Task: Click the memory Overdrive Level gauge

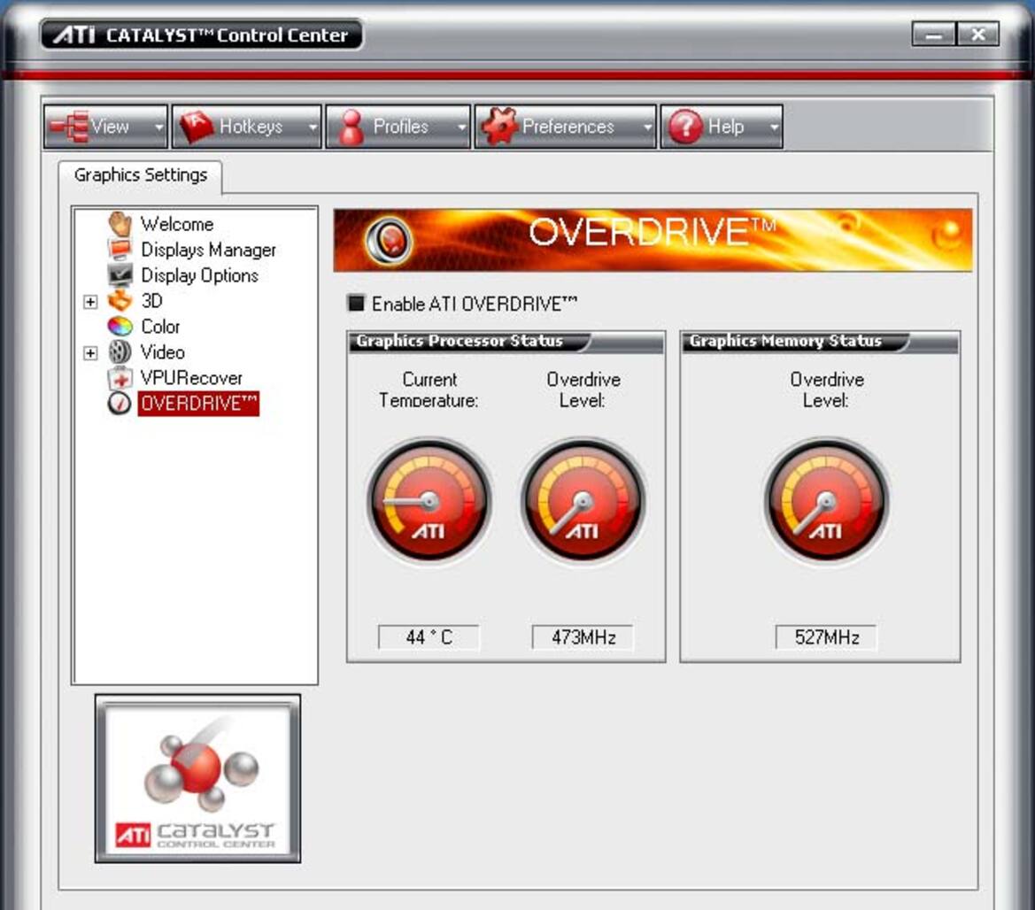Action: (826, 501)
